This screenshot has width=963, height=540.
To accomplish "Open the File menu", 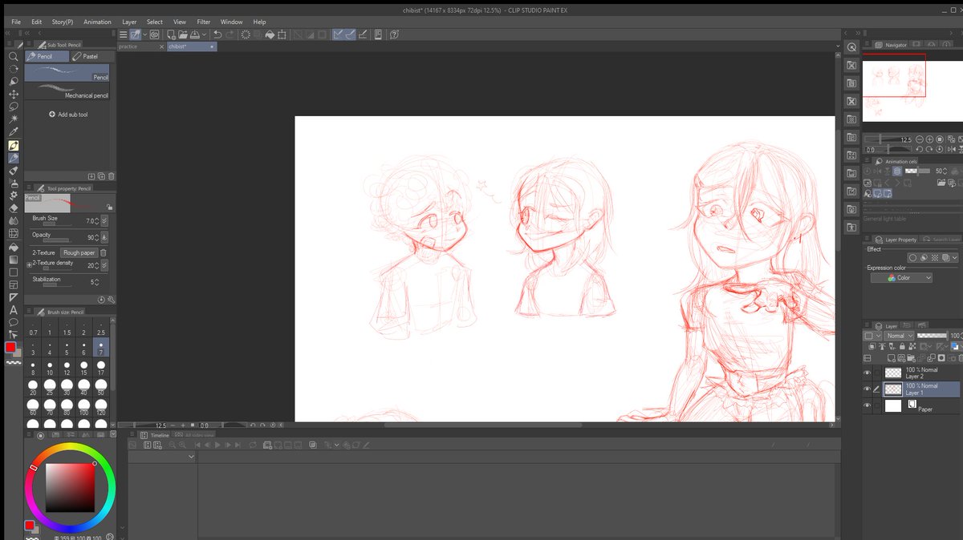I will [16, 22].
